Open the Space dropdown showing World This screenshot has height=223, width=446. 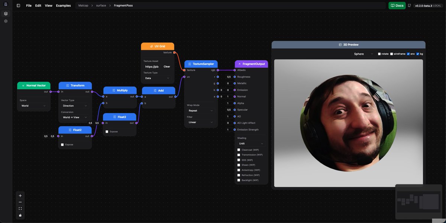[34, 106]
